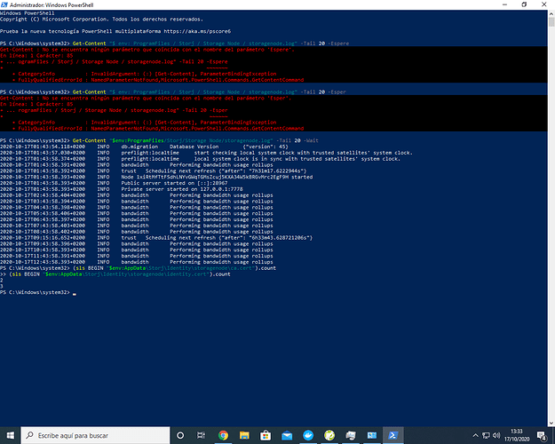Open the PowerShell window system menu icon
The image size is (555, 444).
[x=4, y=4]
